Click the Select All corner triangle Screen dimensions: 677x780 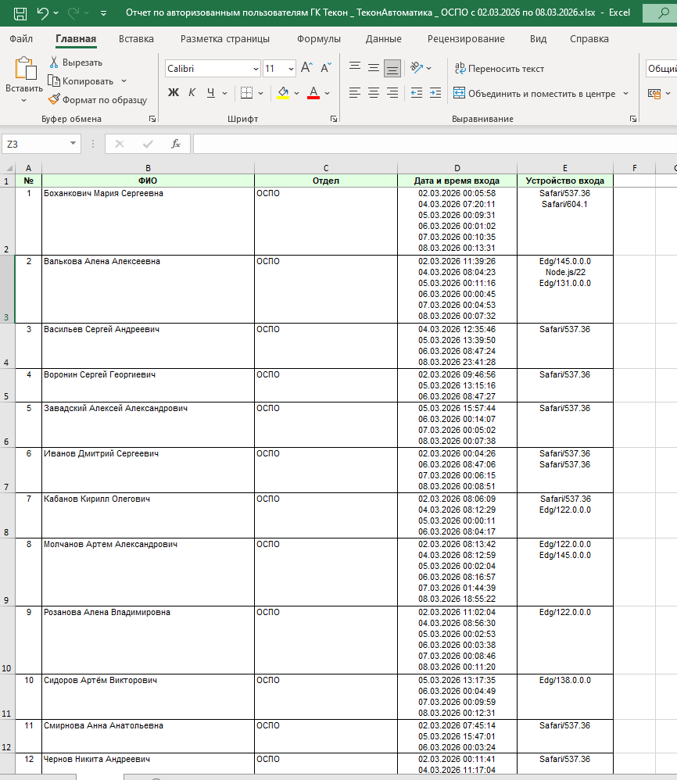8,168
